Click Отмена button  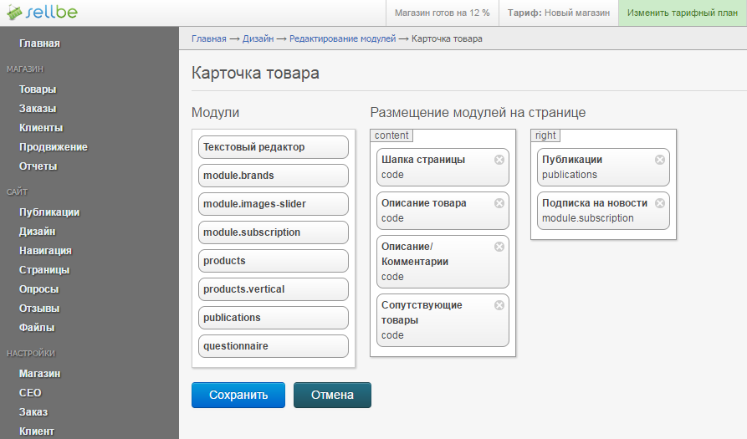[x=332, y=395]
